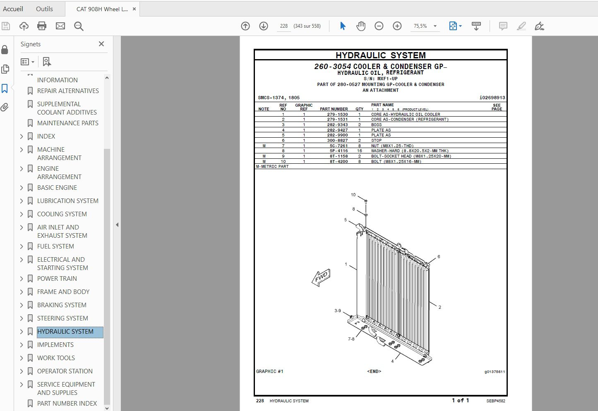
Task: Activate the hand pan tool
Action: pos(361,26)
